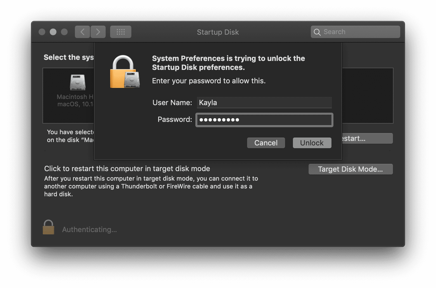Click the magnifying glass in the search field
436x288 pixels.
(317, 32)
